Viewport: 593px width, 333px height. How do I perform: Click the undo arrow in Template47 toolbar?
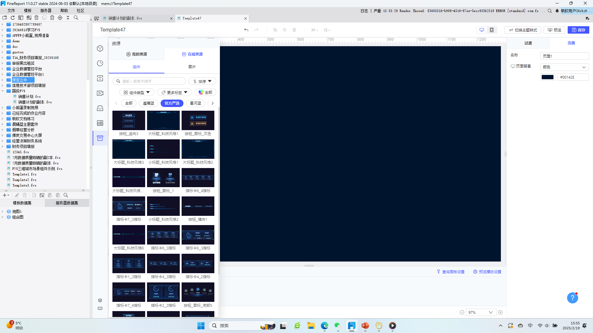pos(246,30)
